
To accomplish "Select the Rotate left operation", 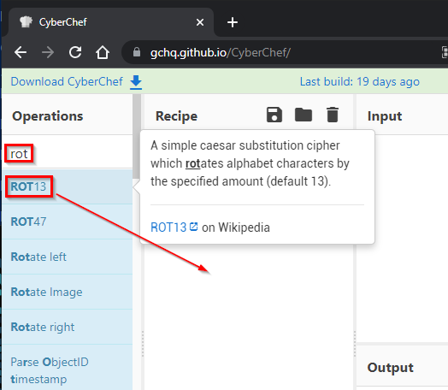I will [x=68, y=257].
